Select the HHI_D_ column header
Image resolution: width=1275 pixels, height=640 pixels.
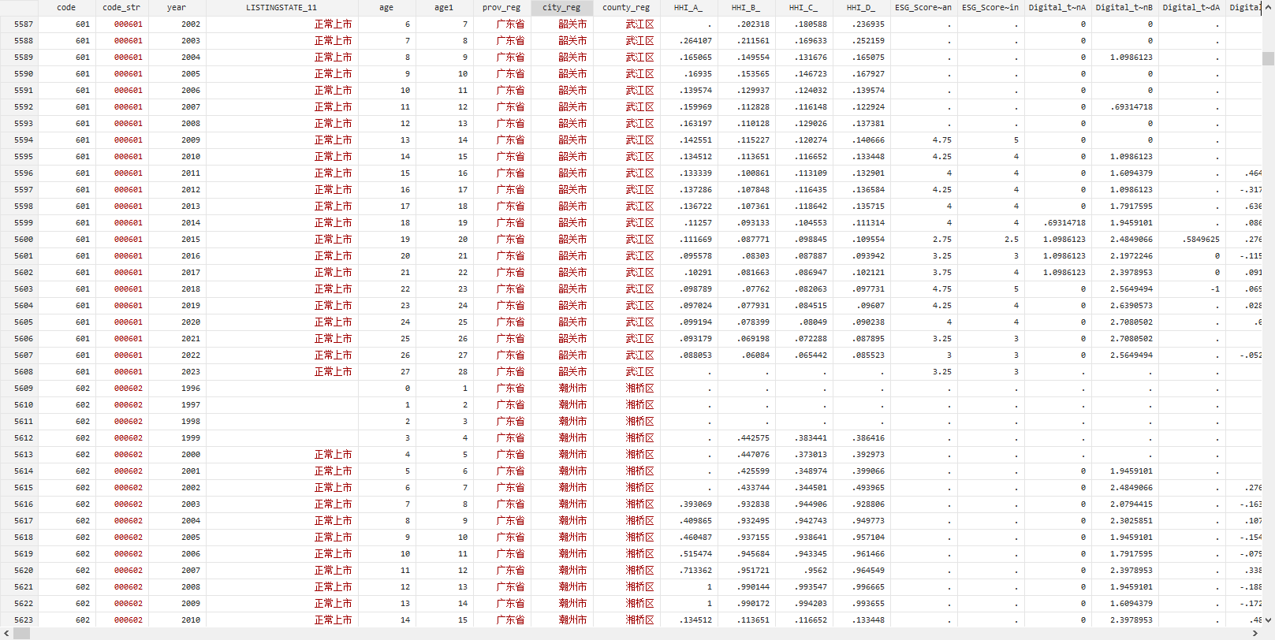pyautogui.click(x=861, y=7)
